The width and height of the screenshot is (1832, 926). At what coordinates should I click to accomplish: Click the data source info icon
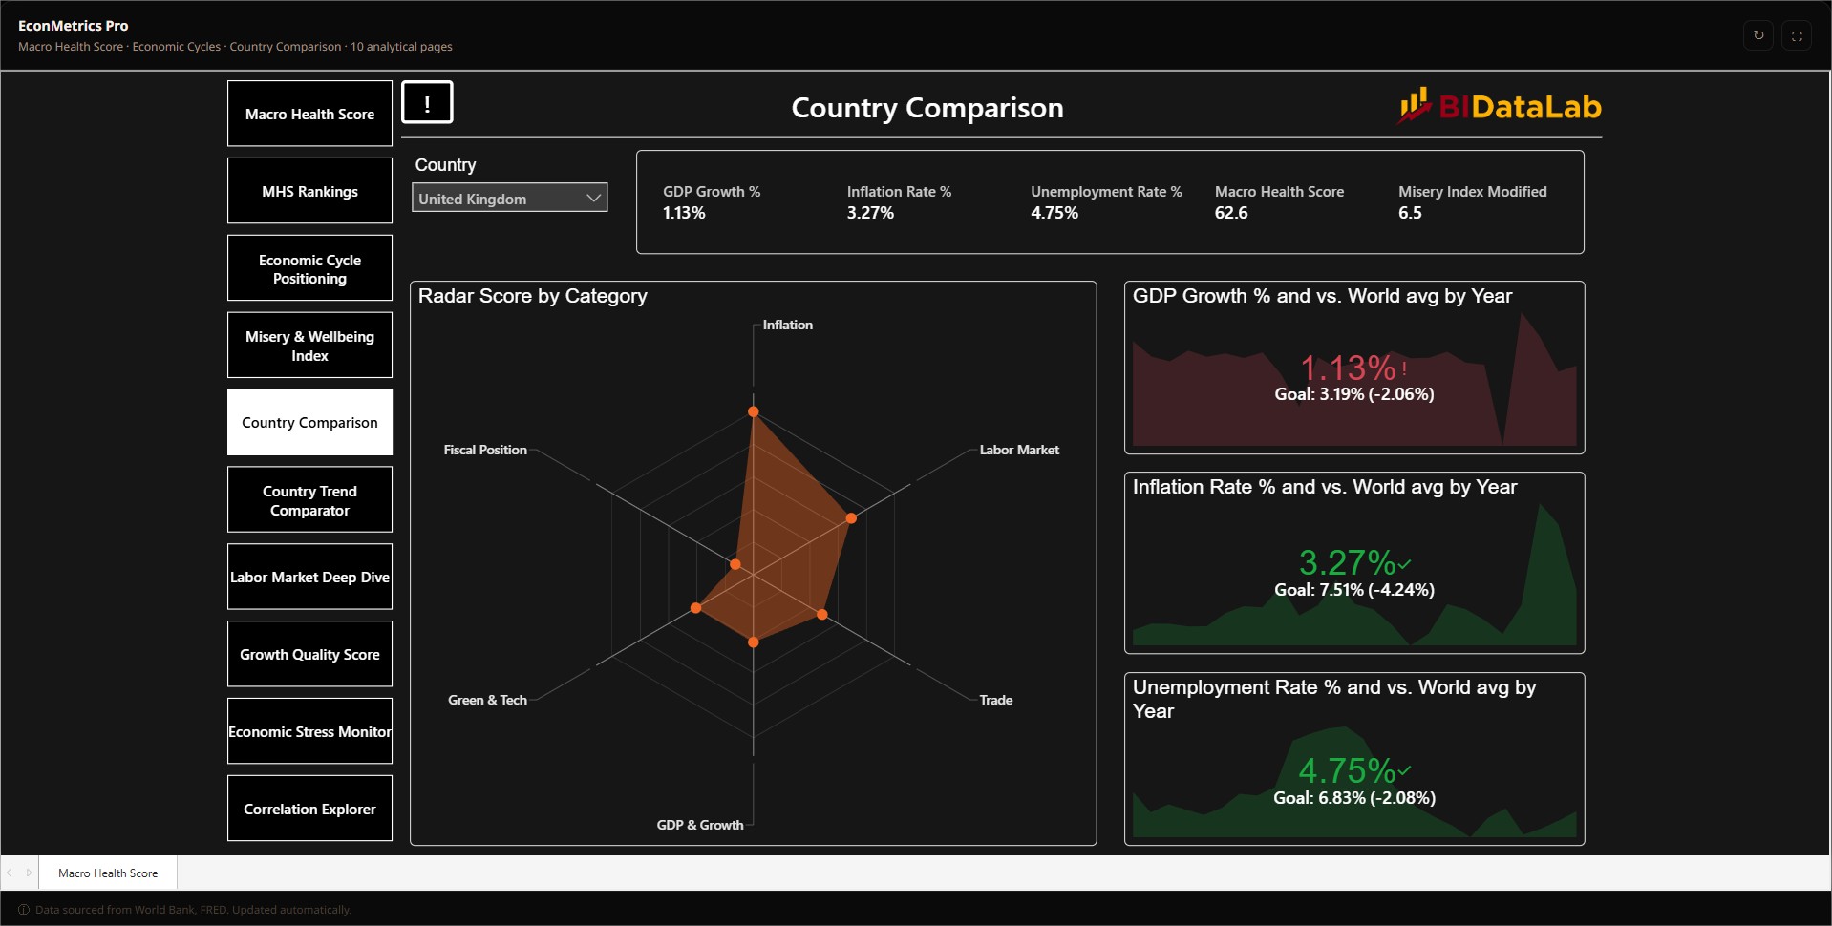click(x=24, y=910)
